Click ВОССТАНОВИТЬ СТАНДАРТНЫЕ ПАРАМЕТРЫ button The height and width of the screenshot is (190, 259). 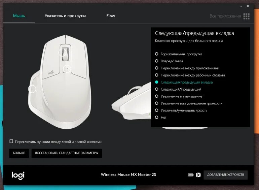point(67,153)
